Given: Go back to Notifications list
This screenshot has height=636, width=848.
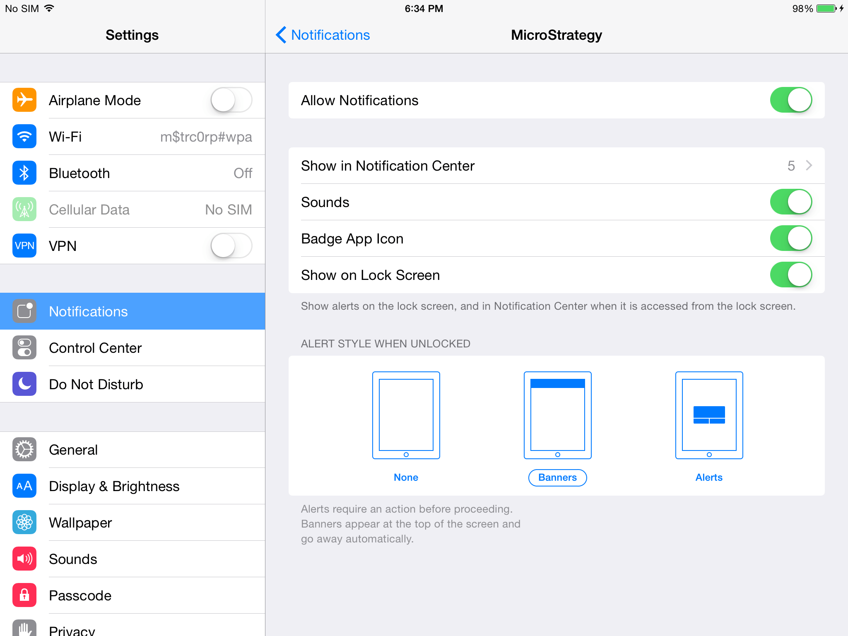Looking at the screenshot, I should pos(323,35).
